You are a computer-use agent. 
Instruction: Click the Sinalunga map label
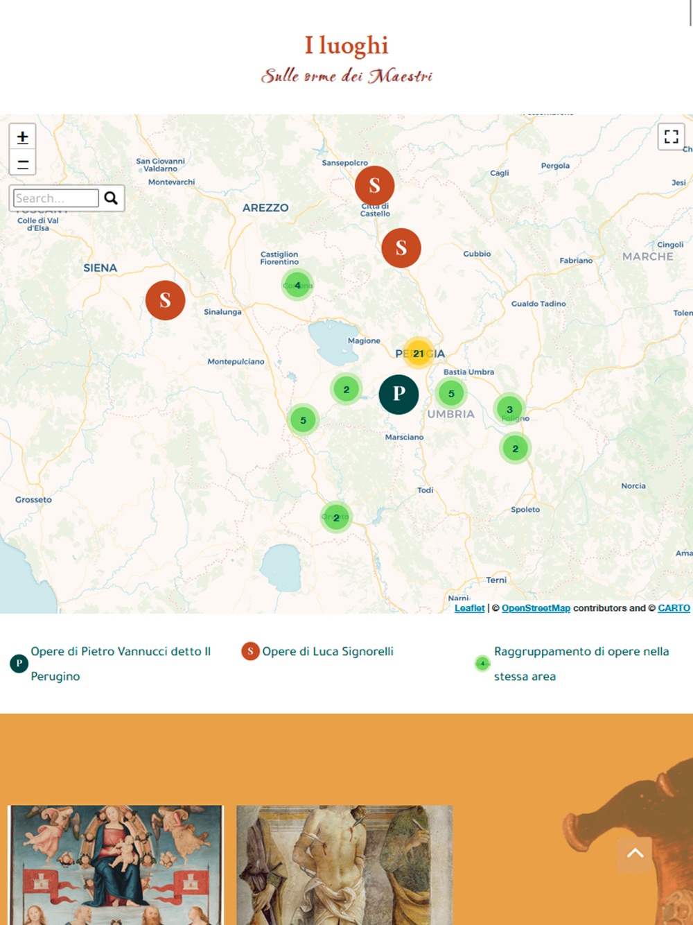222,312
